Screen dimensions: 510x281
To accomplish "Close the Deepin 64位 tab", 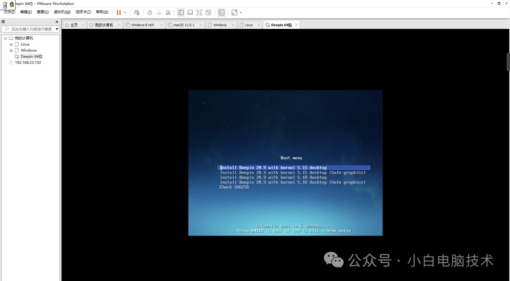I will pyautogui.click(x=296, y=25).
